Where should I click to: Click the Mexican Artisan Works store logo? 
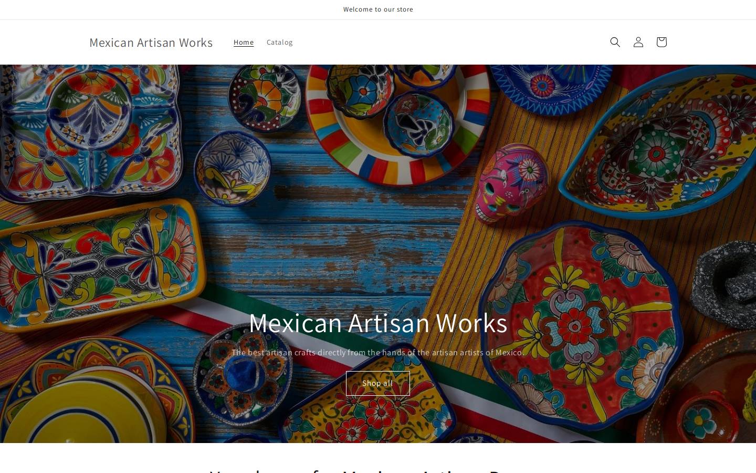pyautogui.click(x=151, y=42)
